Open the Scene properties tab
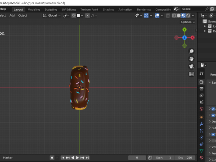This screenshot has height=162, width=216. (202, 102)
